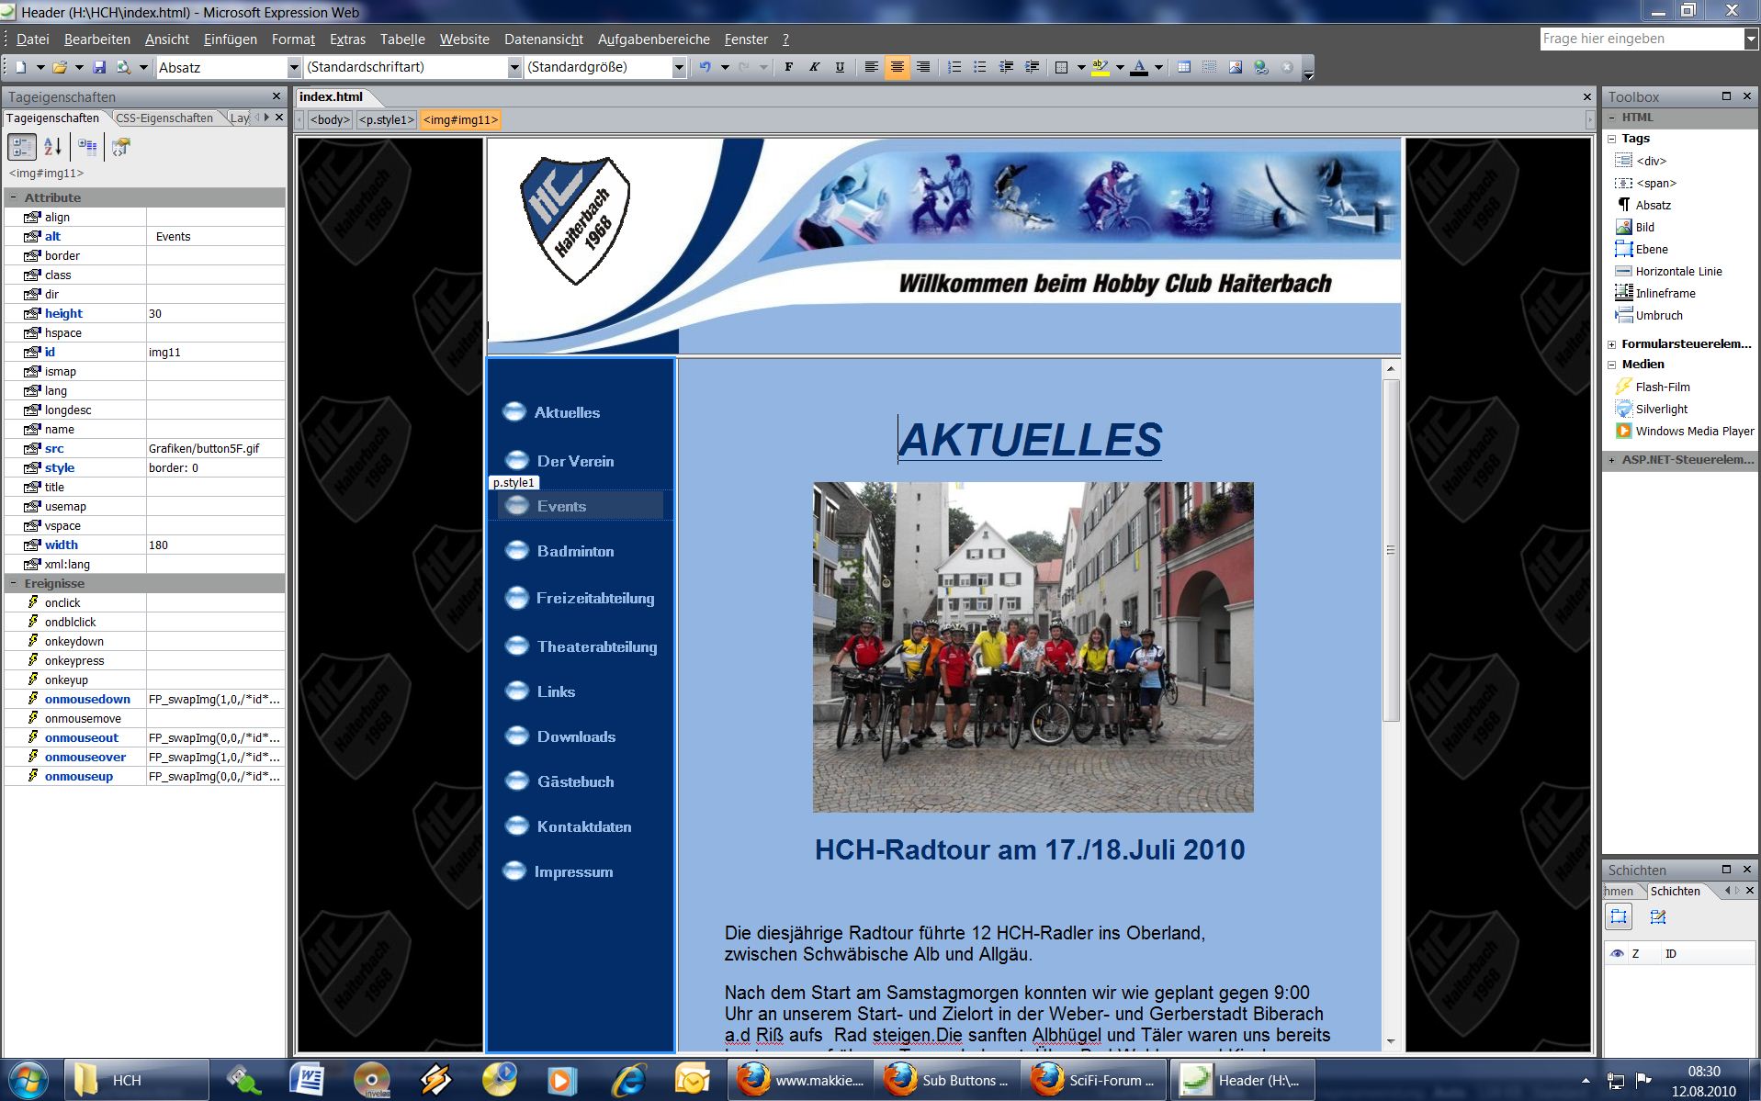Viewport: 1761px width, 1101px height.
Task: Toggle bold formatting button
Action: (x=788, y=67)
